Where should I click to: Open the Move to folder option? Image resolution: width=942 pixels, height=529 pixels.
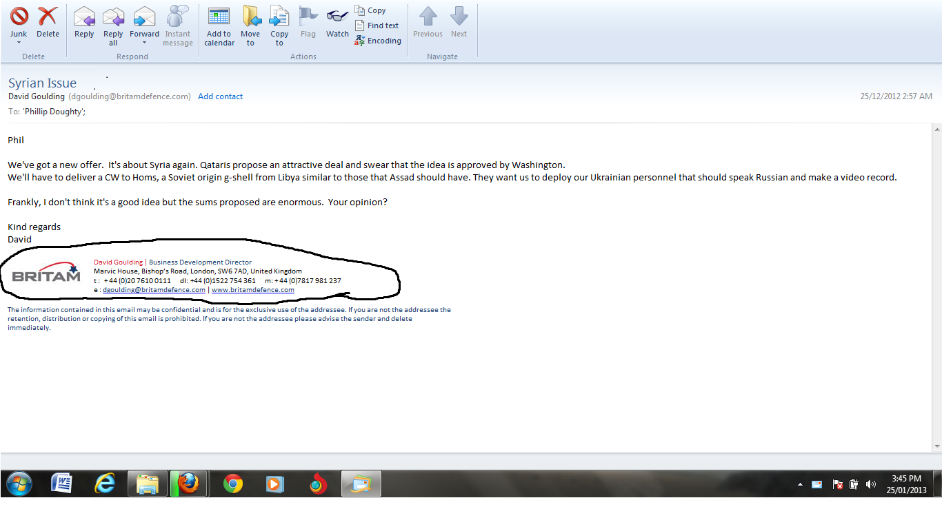click(x=250, y=26)
